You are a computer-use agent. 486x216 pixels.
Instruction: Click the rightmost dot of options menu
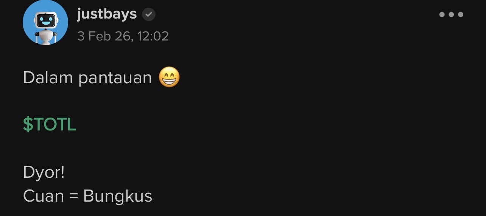461,15
